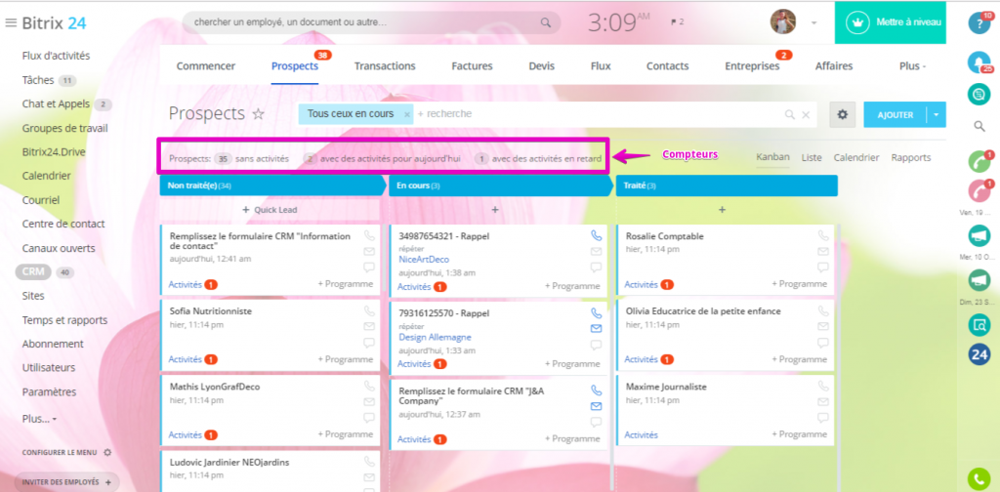1000x492 pixels.
Task: Click the green phone dial button
Action: 979,478
